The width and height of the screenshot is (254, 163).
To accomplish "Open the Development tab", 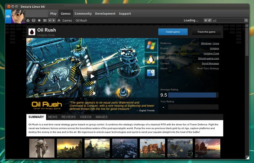I will (105, 14).
